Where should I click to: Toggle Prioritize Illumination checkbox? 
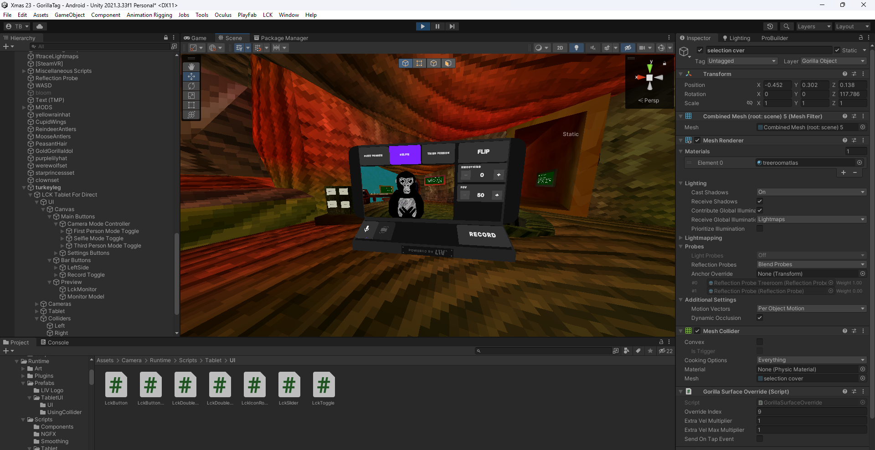[760, 228]
